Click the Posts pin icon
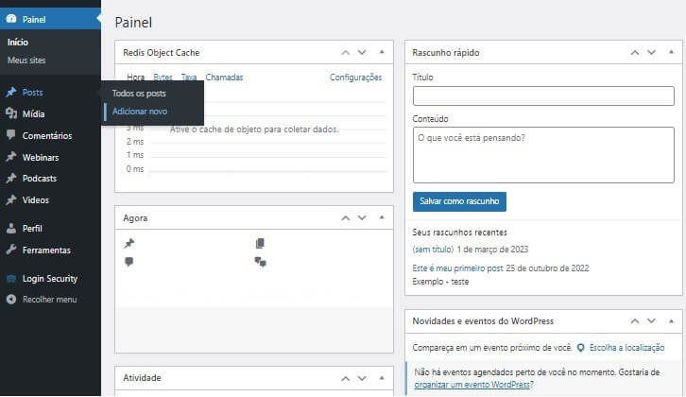The image size is (686, 397). (11, 92)
